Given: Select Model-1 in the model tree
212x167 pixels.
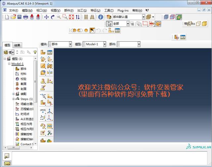Looking at the screenshot, I should click(x=18, y=64).
